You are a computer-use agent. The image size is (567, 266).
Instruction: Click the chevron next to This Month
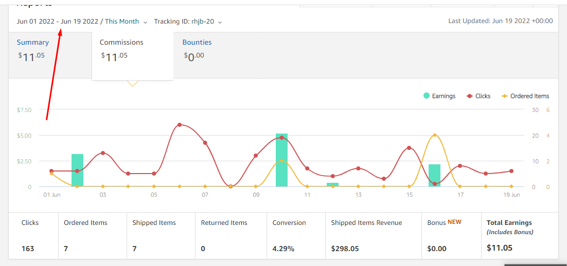pyautogui.click(x=146, y=22)
